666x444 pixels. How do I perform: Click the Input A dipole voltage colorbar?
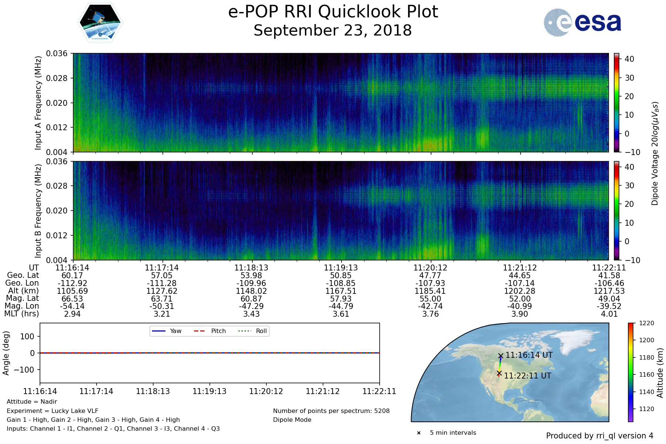617,102
